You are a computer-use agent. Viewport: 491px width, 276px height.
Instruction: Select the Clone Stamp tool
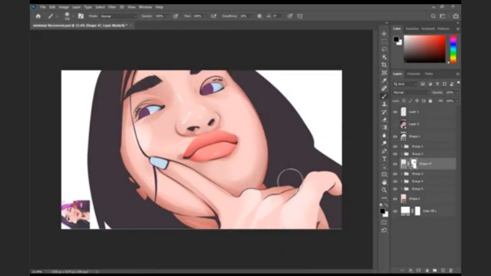[384, 104]
